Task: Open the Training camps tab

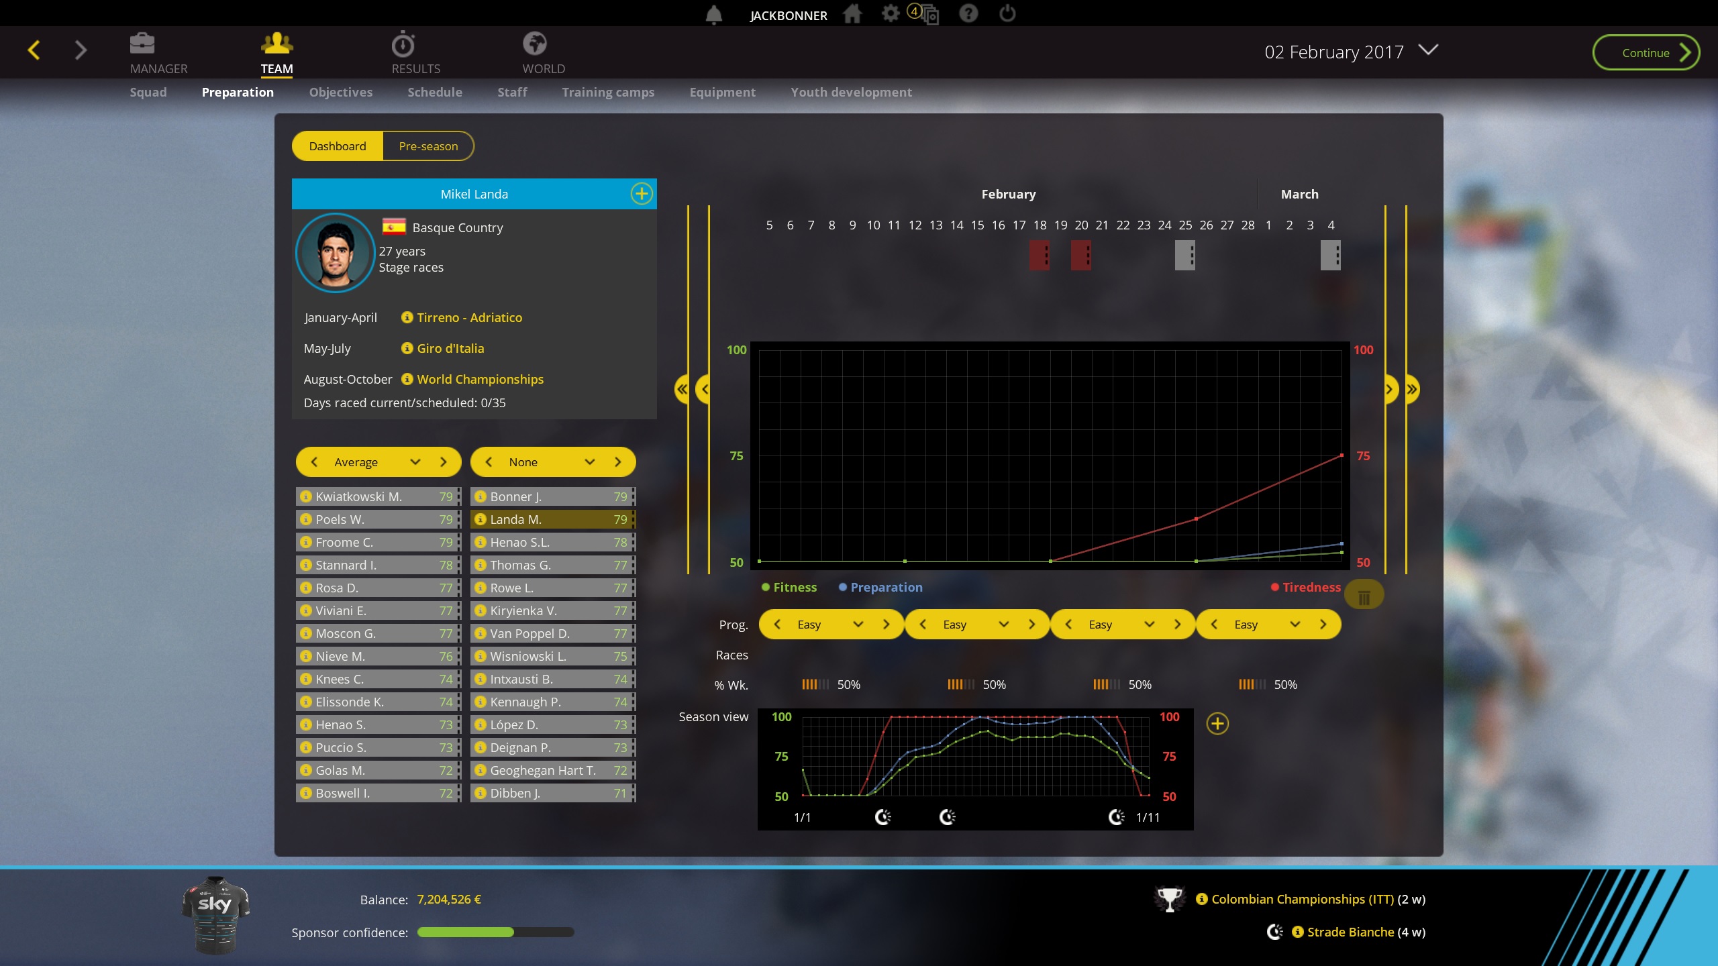Action: (607, 93)
